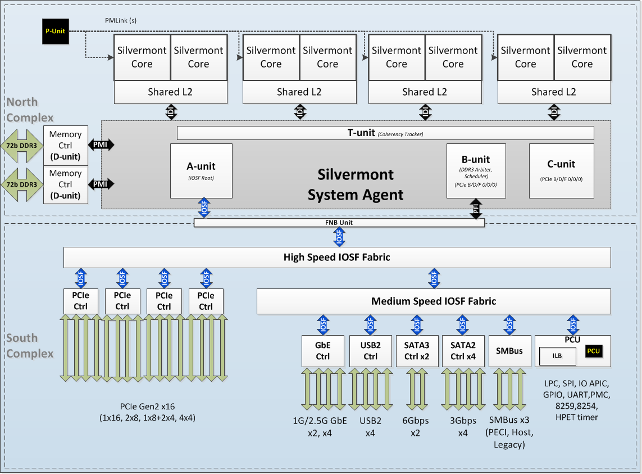Click the USB2 Ctrl block
Image resolution: width=642 pixels, height=474 pixels.
[x=371, y=351]
